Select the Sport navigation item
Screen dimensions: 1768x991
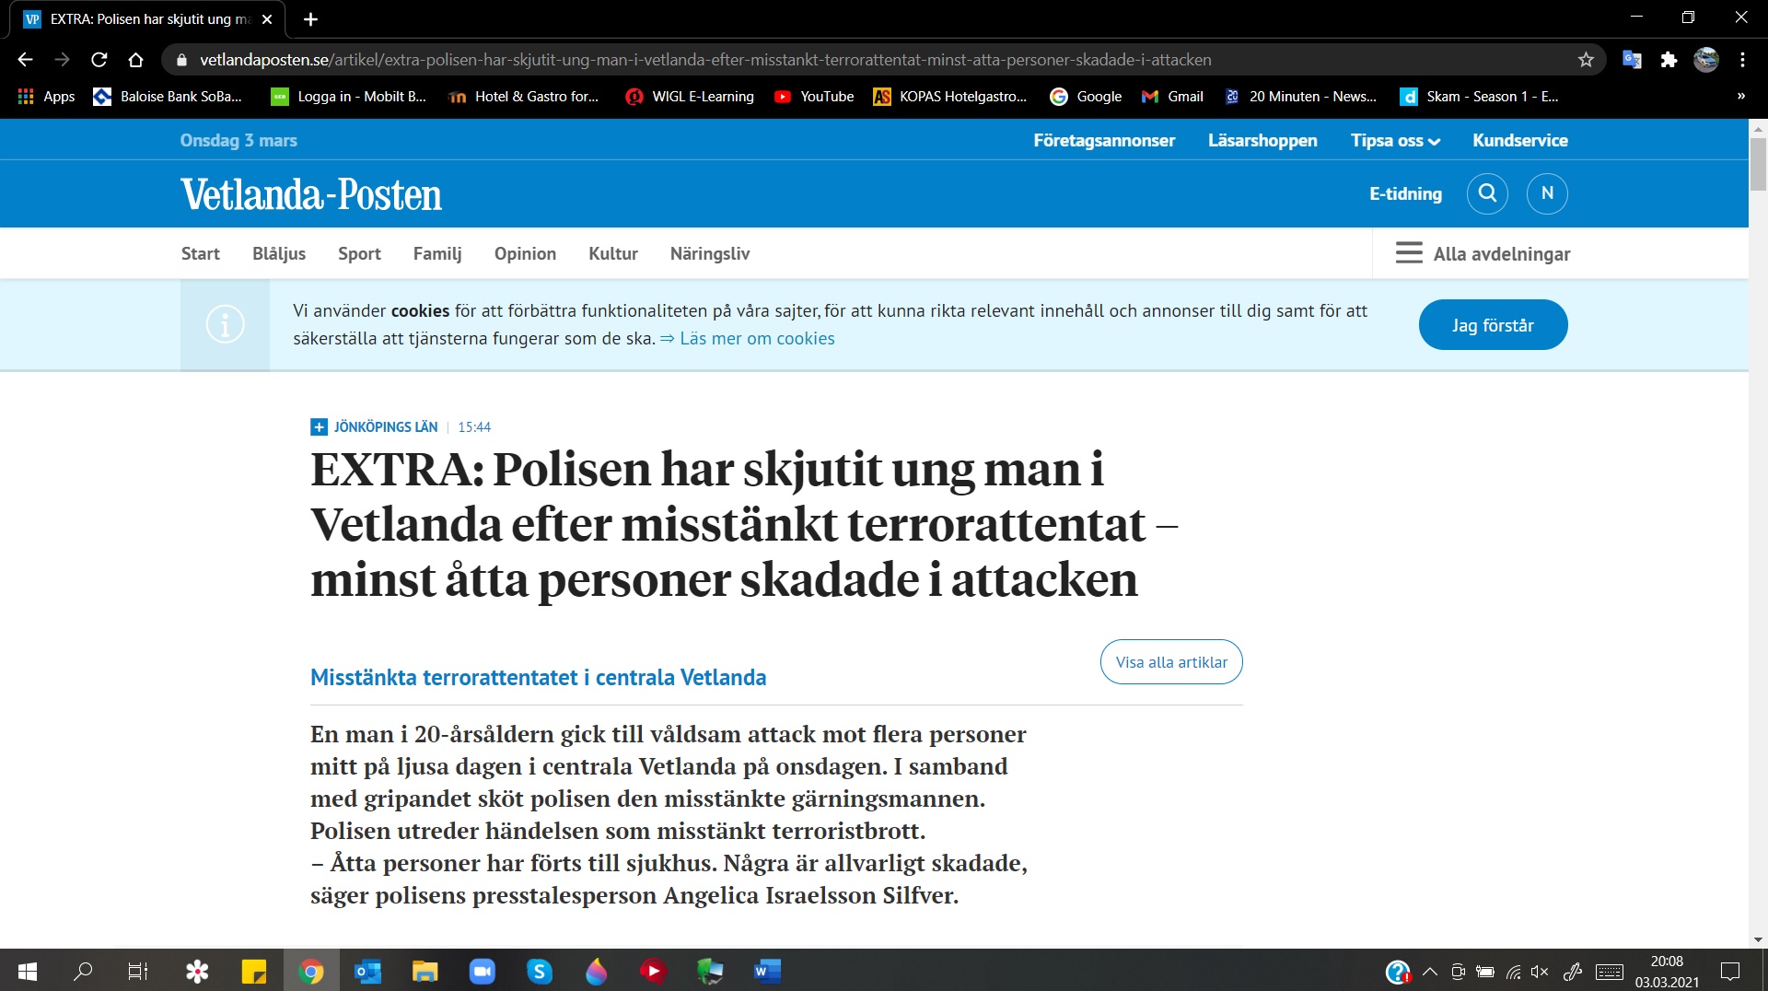pos(359,253)
